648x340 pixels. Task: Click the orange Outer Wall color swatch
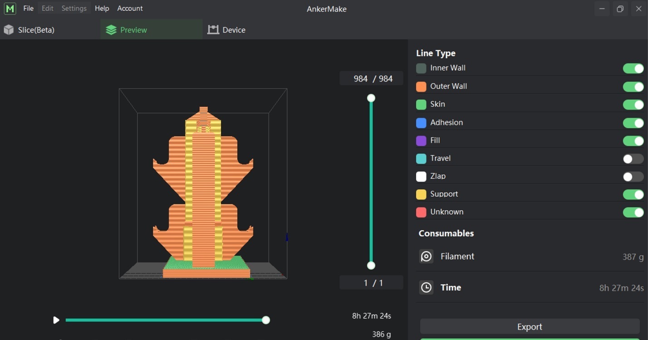(421, 87)
